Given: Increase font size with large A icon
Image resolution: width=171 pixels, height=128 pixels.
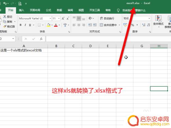Looking at the screenshot, I should coord(63,18).
